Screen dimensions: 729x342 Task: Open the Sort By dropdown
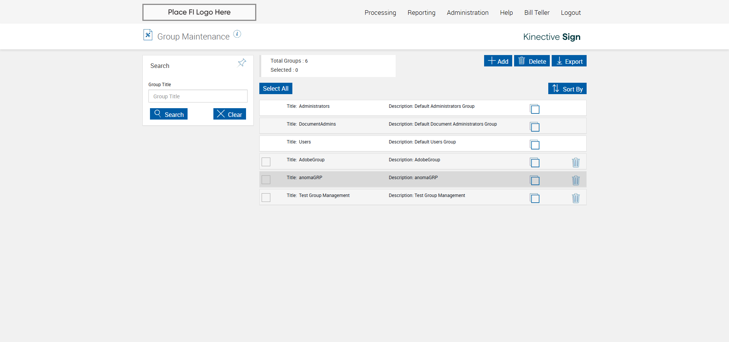click(567, 89)
